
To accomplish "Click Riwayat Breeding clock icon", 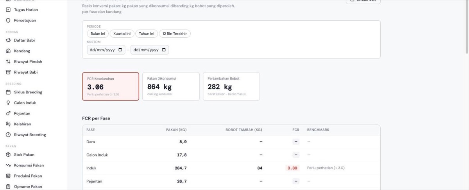I will 8,135.
